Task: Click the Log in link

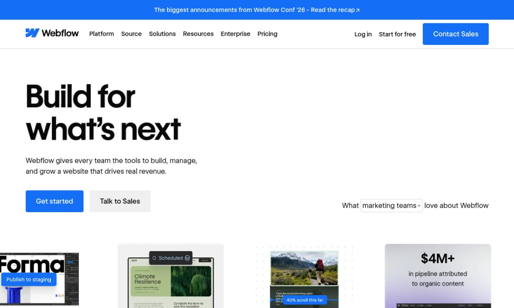Action: pos(363,34)
